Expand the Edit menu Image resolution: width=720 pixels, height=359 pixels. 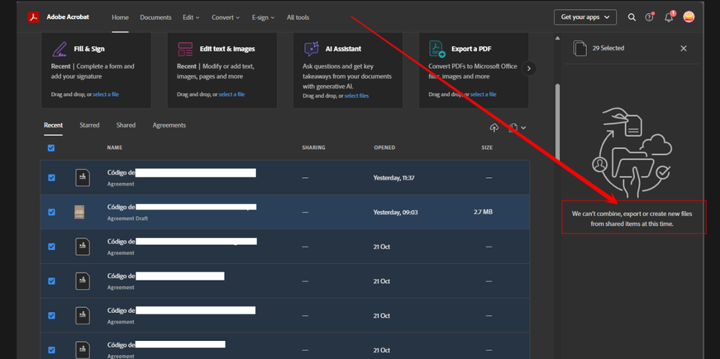(x=191, y=17)
